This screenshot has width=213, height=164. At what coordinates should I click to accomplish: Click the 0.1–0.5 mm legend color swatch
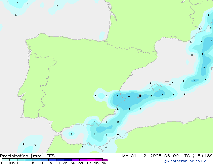point(6,160)
